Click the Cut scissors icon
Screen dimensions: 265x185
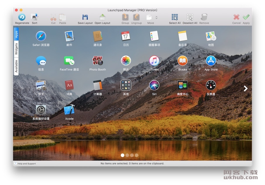[53, 17]
